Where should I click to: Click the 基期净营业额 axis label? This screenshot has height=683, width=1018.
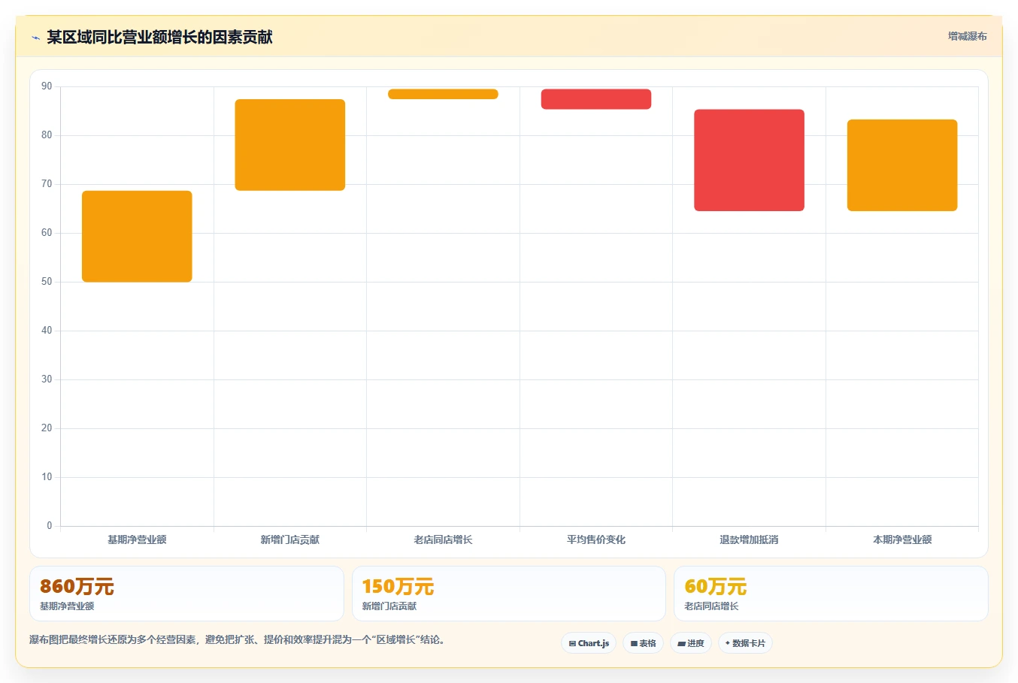click(x=137, y=539)
